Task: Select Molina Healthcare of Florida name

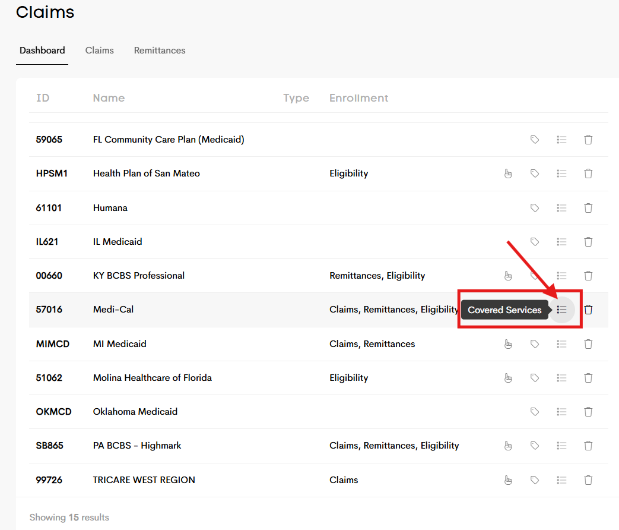Action: 153,378
